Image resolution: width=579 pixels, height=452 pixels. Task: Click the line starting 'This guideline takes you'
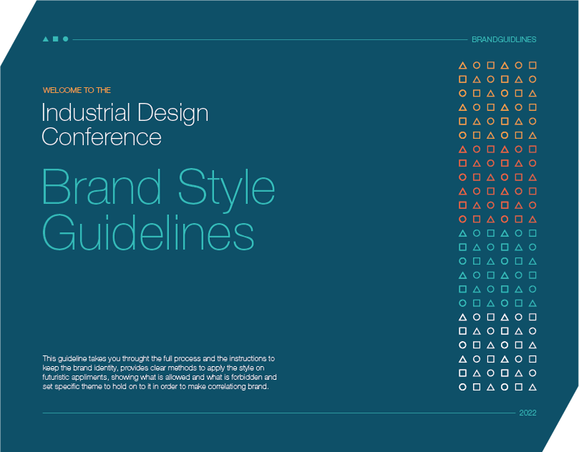tap(159, 358)
